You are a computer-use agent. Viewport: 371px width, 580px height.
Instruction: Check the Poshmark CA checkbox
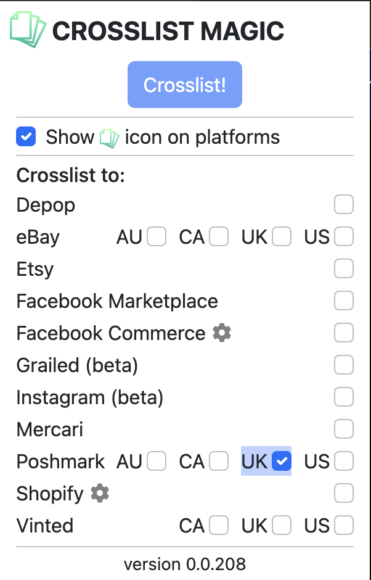219,461
